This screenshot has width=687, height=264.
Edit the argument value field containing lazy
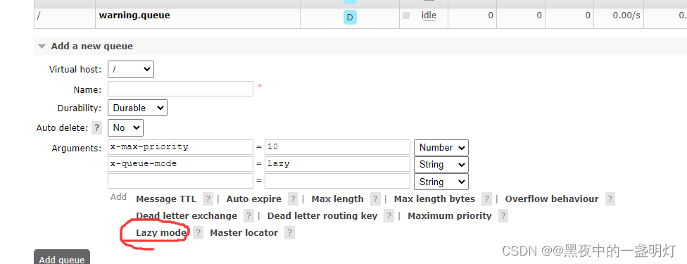click(337, 164)
